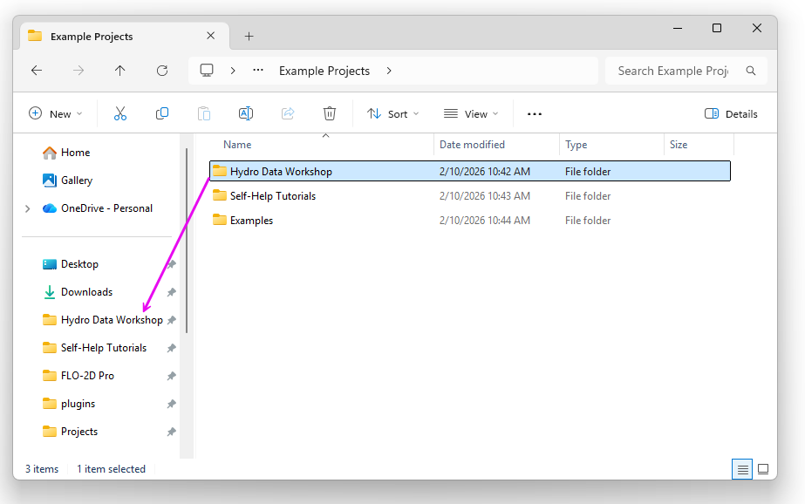Switch to details view in status bar

tap(742, 469)
